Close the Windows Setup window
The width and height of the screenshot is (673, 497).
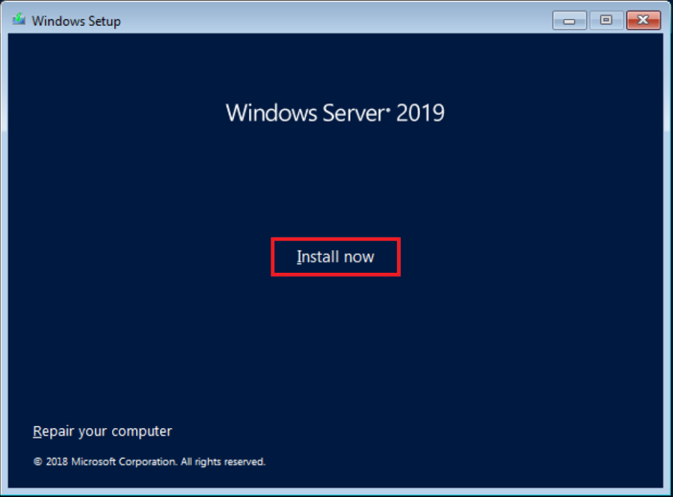click(x=643, y=20)
